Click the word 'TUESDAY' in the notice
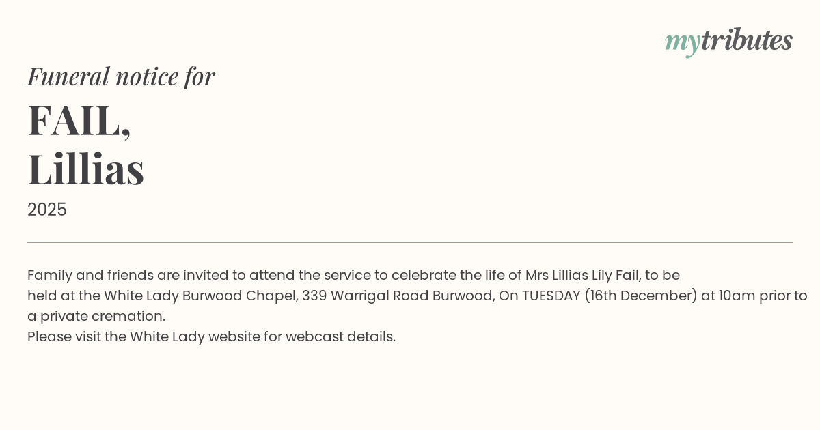 click(551, 296)
